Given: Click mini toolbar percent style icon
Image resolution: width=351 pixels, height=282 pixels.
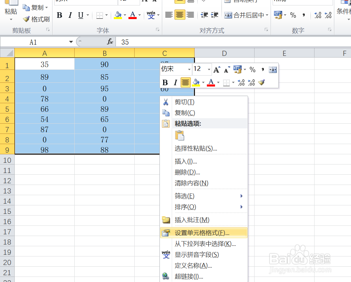Looking at the screenshot, I should tap(253, 69).
